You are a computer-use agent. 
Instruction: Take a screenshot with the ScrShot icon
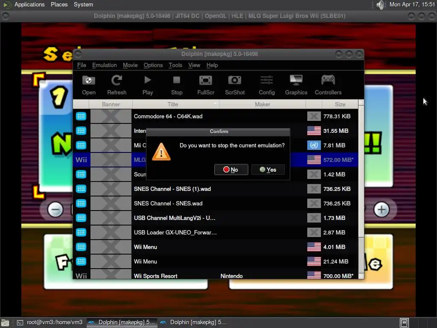[235, 85]
